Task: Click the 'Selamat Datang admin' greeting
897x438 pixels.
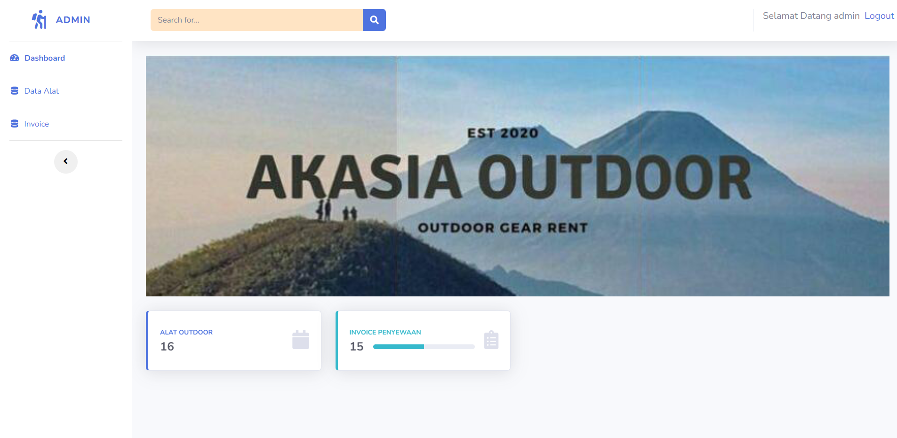Action: click(x=811, y=16)
